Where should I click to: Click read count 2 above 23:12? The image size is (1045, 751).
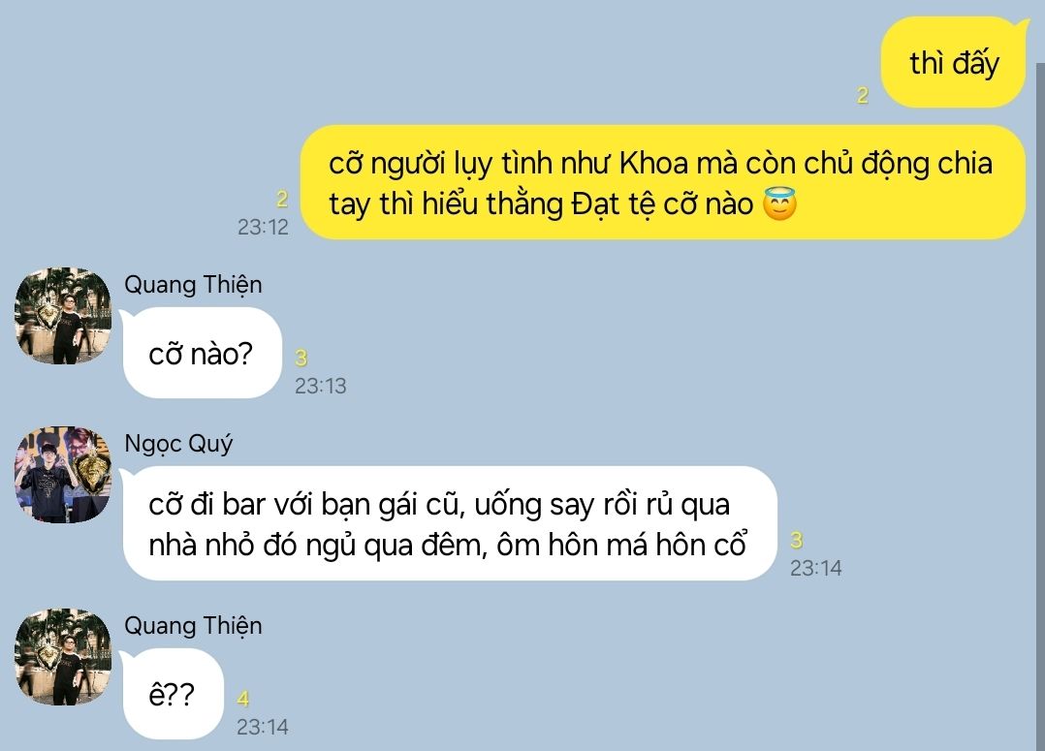point(282,199)
